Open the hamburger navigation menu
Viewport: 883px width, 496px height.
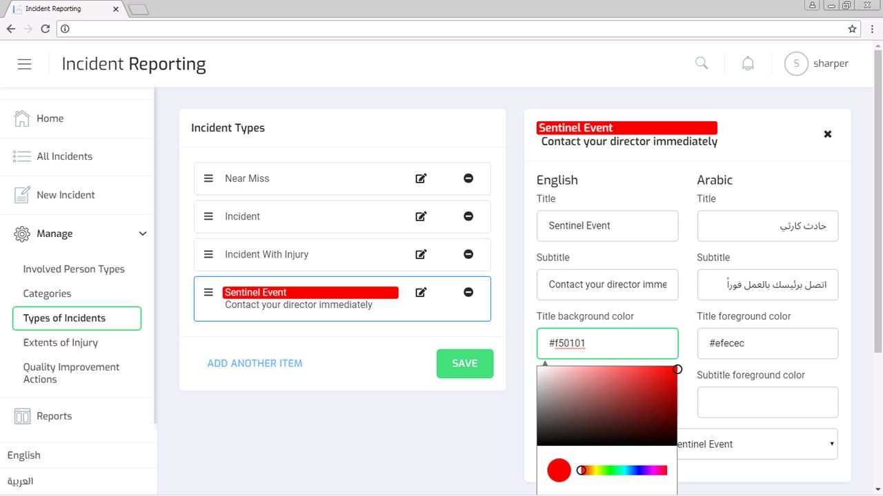point(24,64)
